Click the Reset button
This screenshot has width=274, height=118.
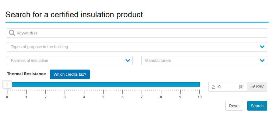tap(234, 106)
